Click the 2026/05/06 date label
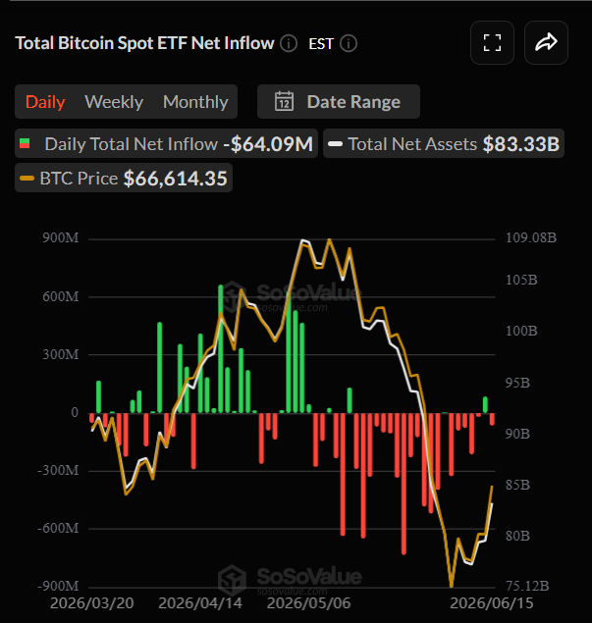 click(309, 603)
